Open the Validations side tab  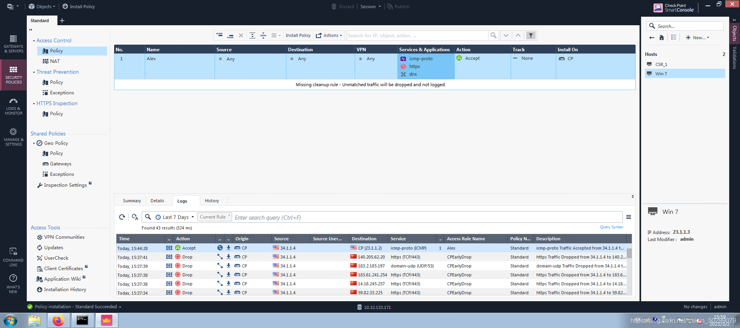coord(734,57)
